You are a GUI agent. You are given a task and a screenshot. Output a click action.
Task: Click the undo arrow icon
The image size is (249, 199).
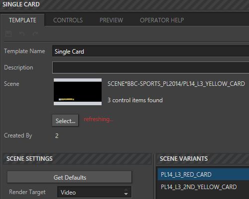(x=22, y=34)
